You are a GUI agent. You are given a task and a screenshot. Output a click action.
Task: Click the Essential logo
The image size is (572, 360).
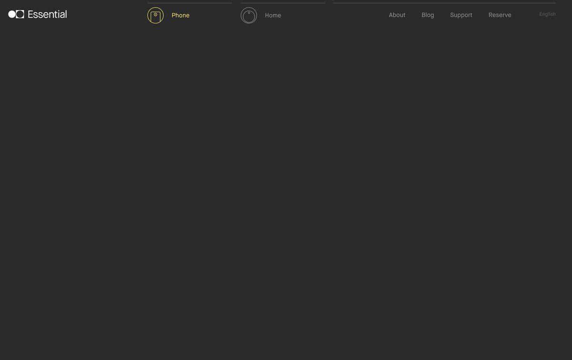tap(38, 14)
